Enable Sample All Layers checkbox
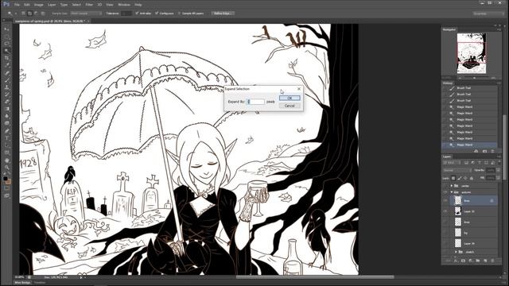The height and width of the screenshot is (286, 509). click(179, 14)
